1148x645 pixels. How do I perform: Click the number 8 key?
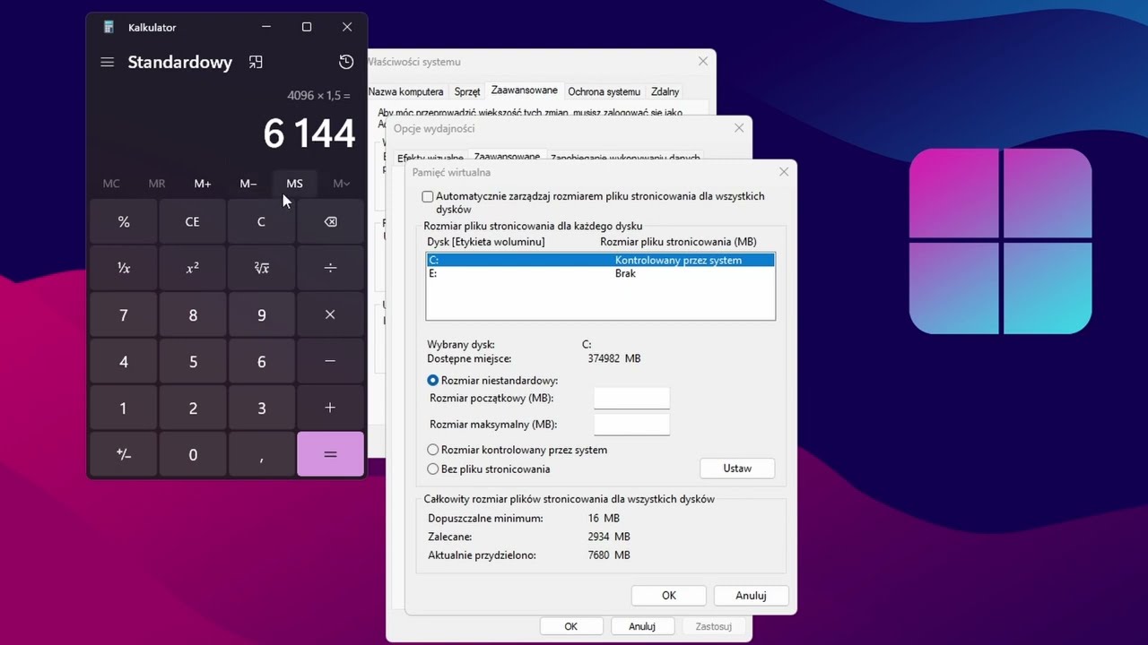click(193, 314)
